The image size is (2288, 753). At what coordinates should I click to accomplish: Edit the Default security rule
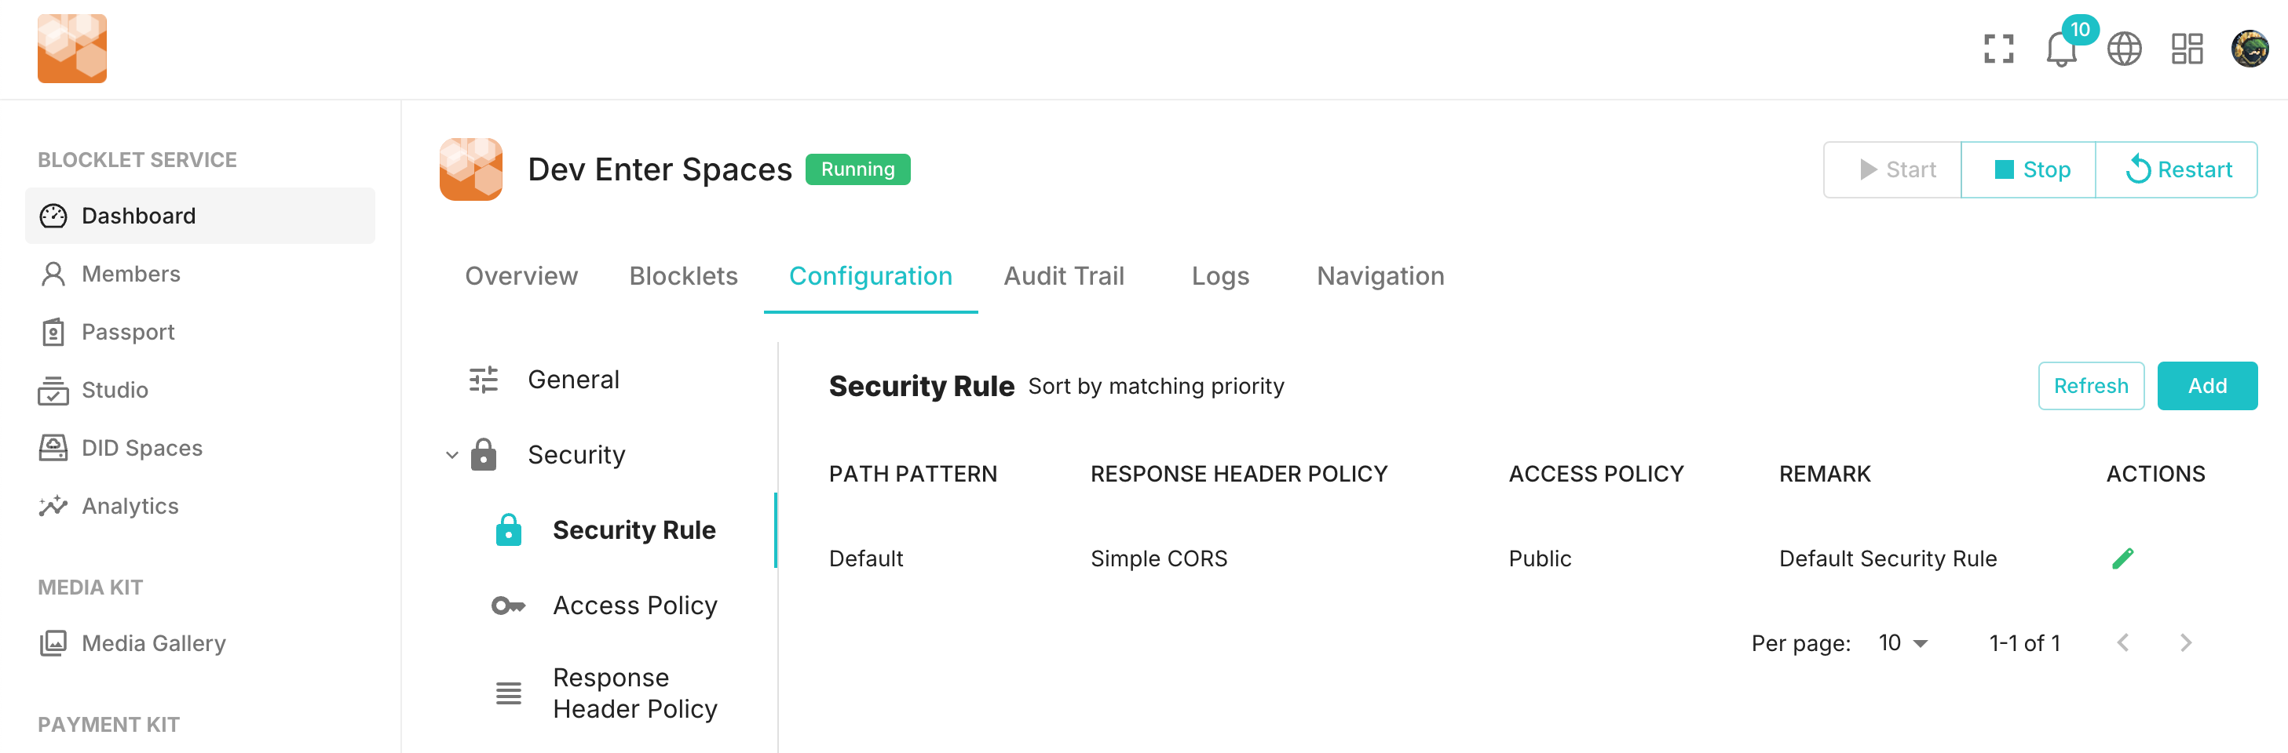click(x=2122, y=558)
